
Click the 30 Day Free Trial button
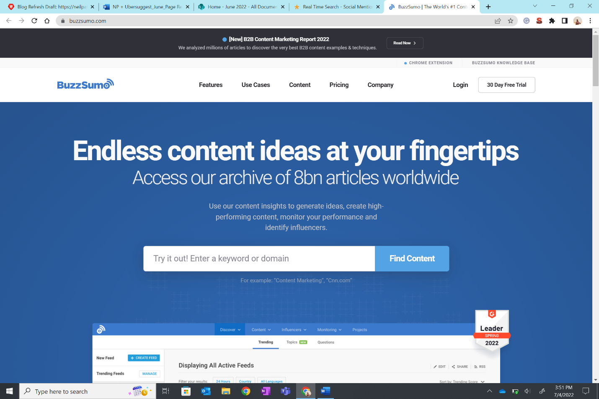(x=506, y=85)
